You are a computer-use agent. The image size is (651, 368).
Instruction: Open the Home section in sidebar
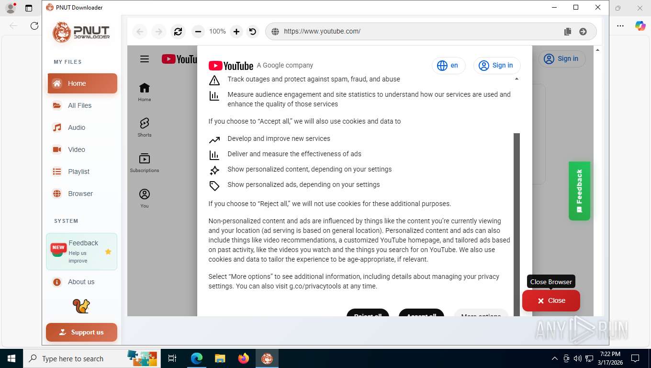tap(82, 83)
